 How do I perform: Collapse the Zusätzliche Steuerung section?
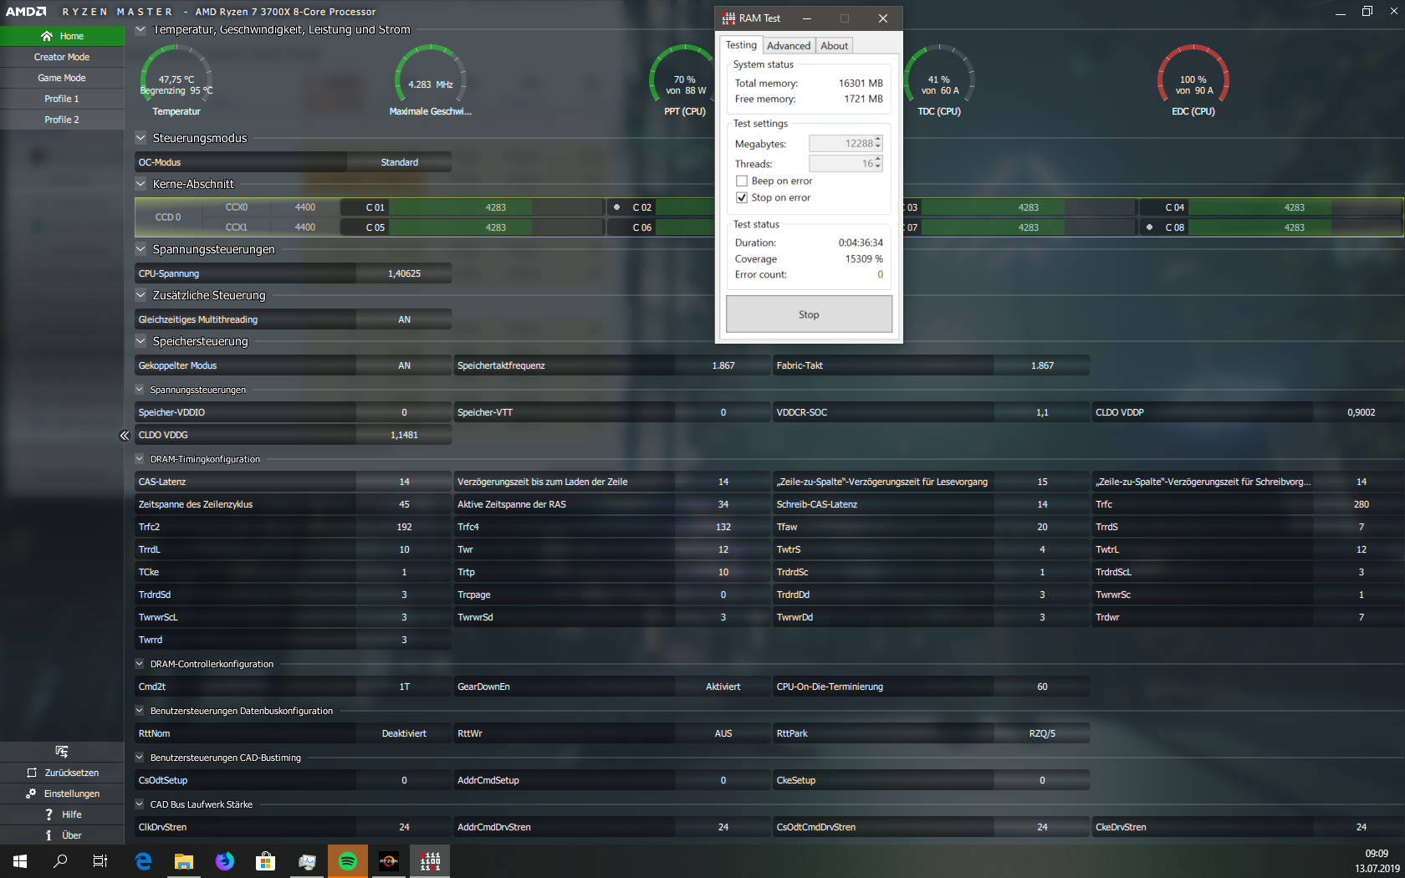(140, 295)
